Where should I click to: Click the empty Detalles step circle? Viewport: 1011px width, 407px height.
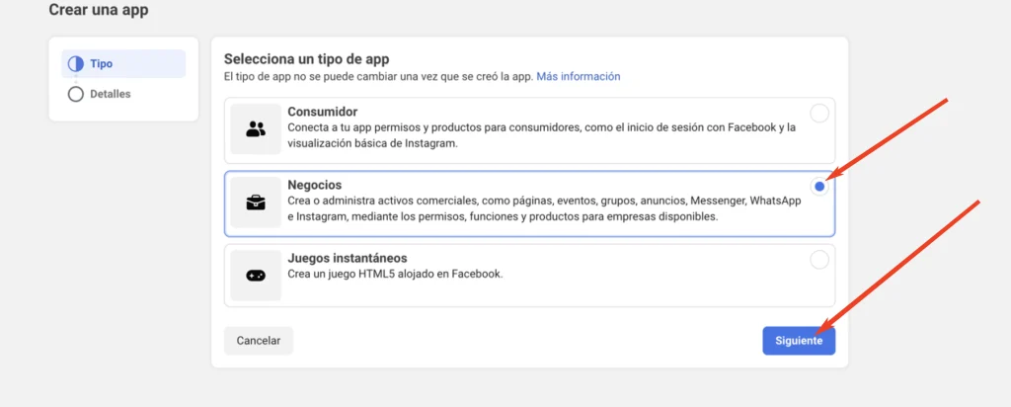click(x=76, y=94)
